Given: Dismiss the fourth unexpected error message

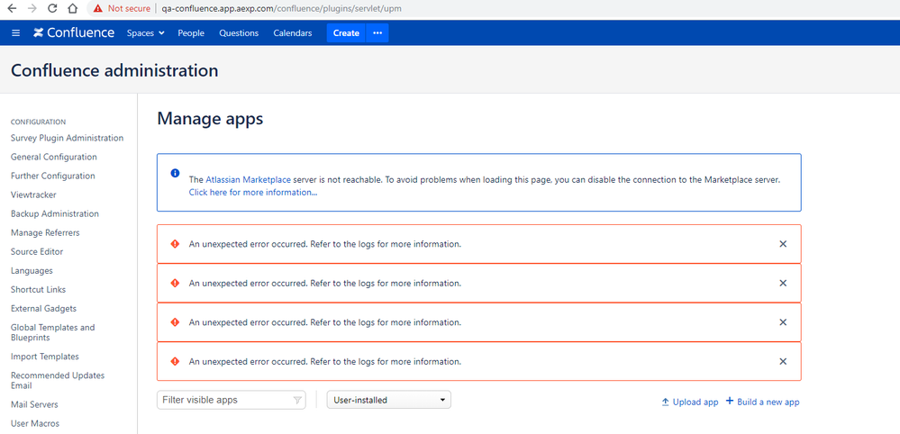Looking at the screenshot, I should pyautogui.click(x=782, y=362).
